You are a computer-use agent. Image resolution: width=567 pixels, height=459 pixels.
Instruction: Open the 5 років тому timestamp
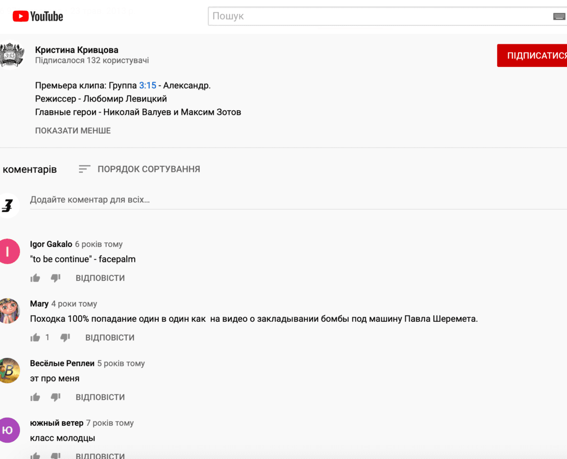point(121,363)
